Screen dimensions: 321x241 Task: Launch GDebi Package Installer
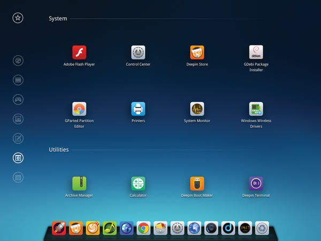click(x=256, y=52)
